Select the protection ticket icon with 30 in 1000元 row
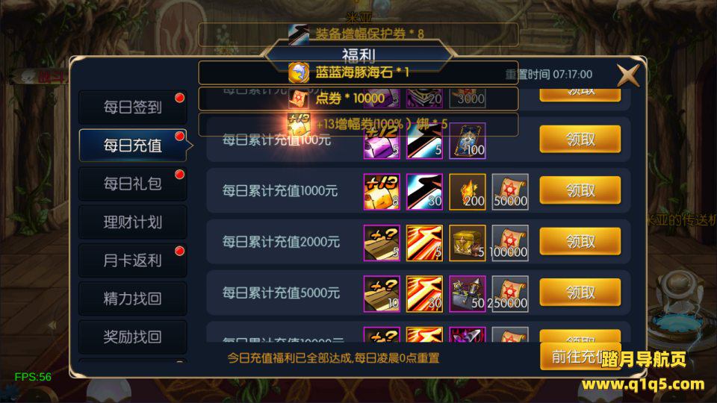This screenshot has height=403, width=717. pyautogui.click(x=424, y=192)
